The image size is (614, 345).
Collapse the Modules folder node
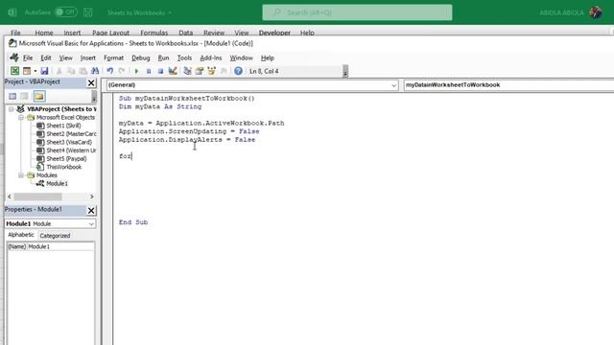(21, 175)
